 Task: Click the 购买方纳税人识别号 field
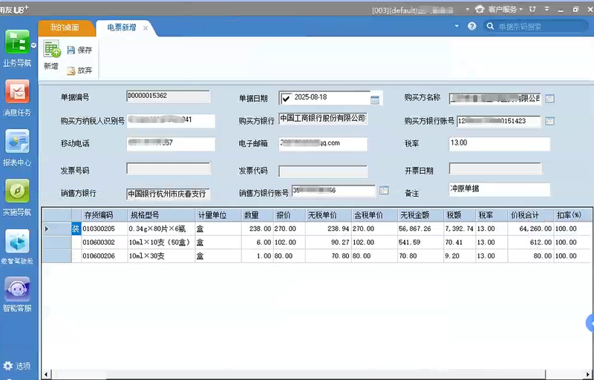click(171, 121)
